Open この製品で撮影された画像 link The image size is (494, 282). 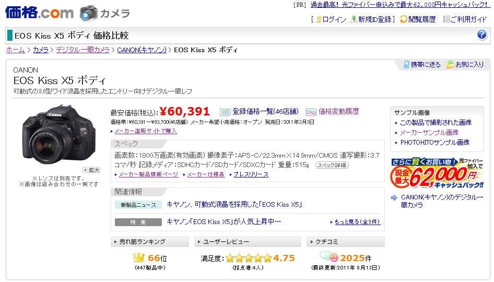click(436, 123)
